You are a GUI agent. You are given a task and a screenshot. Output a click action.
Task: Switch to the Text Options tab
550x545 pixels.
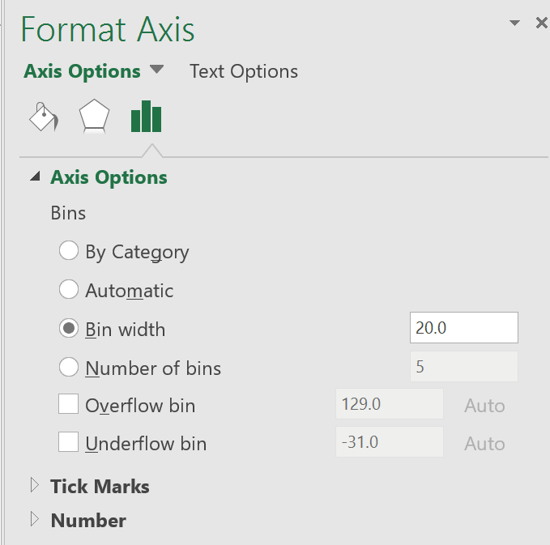coord(244,71)
